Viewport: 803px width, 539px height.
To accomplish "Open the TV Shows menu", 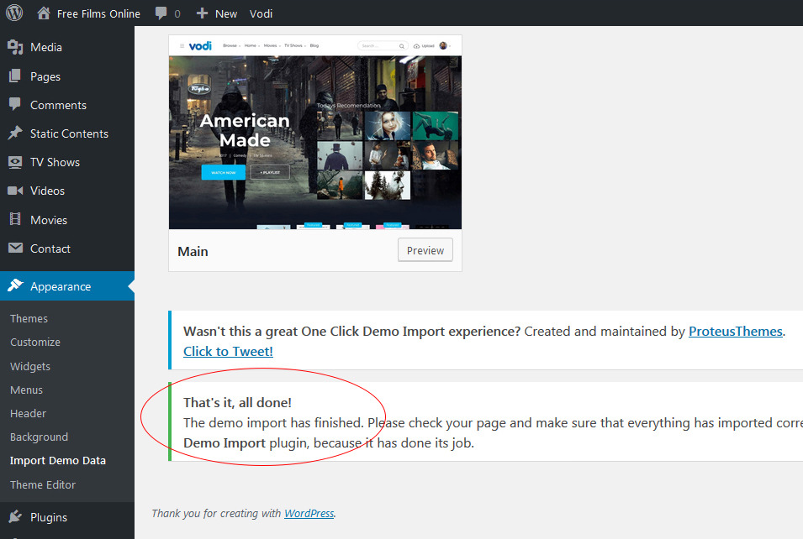I will tap(55, 162).
